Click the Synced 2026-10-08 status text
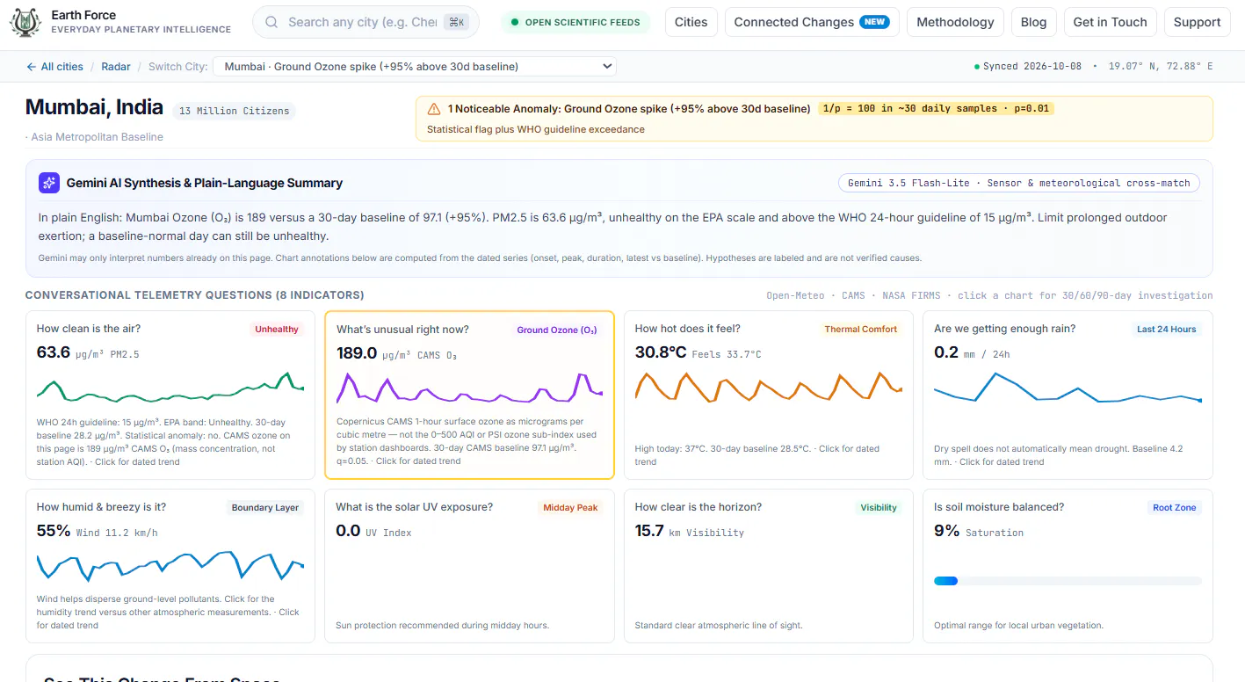 point(1028,67)
